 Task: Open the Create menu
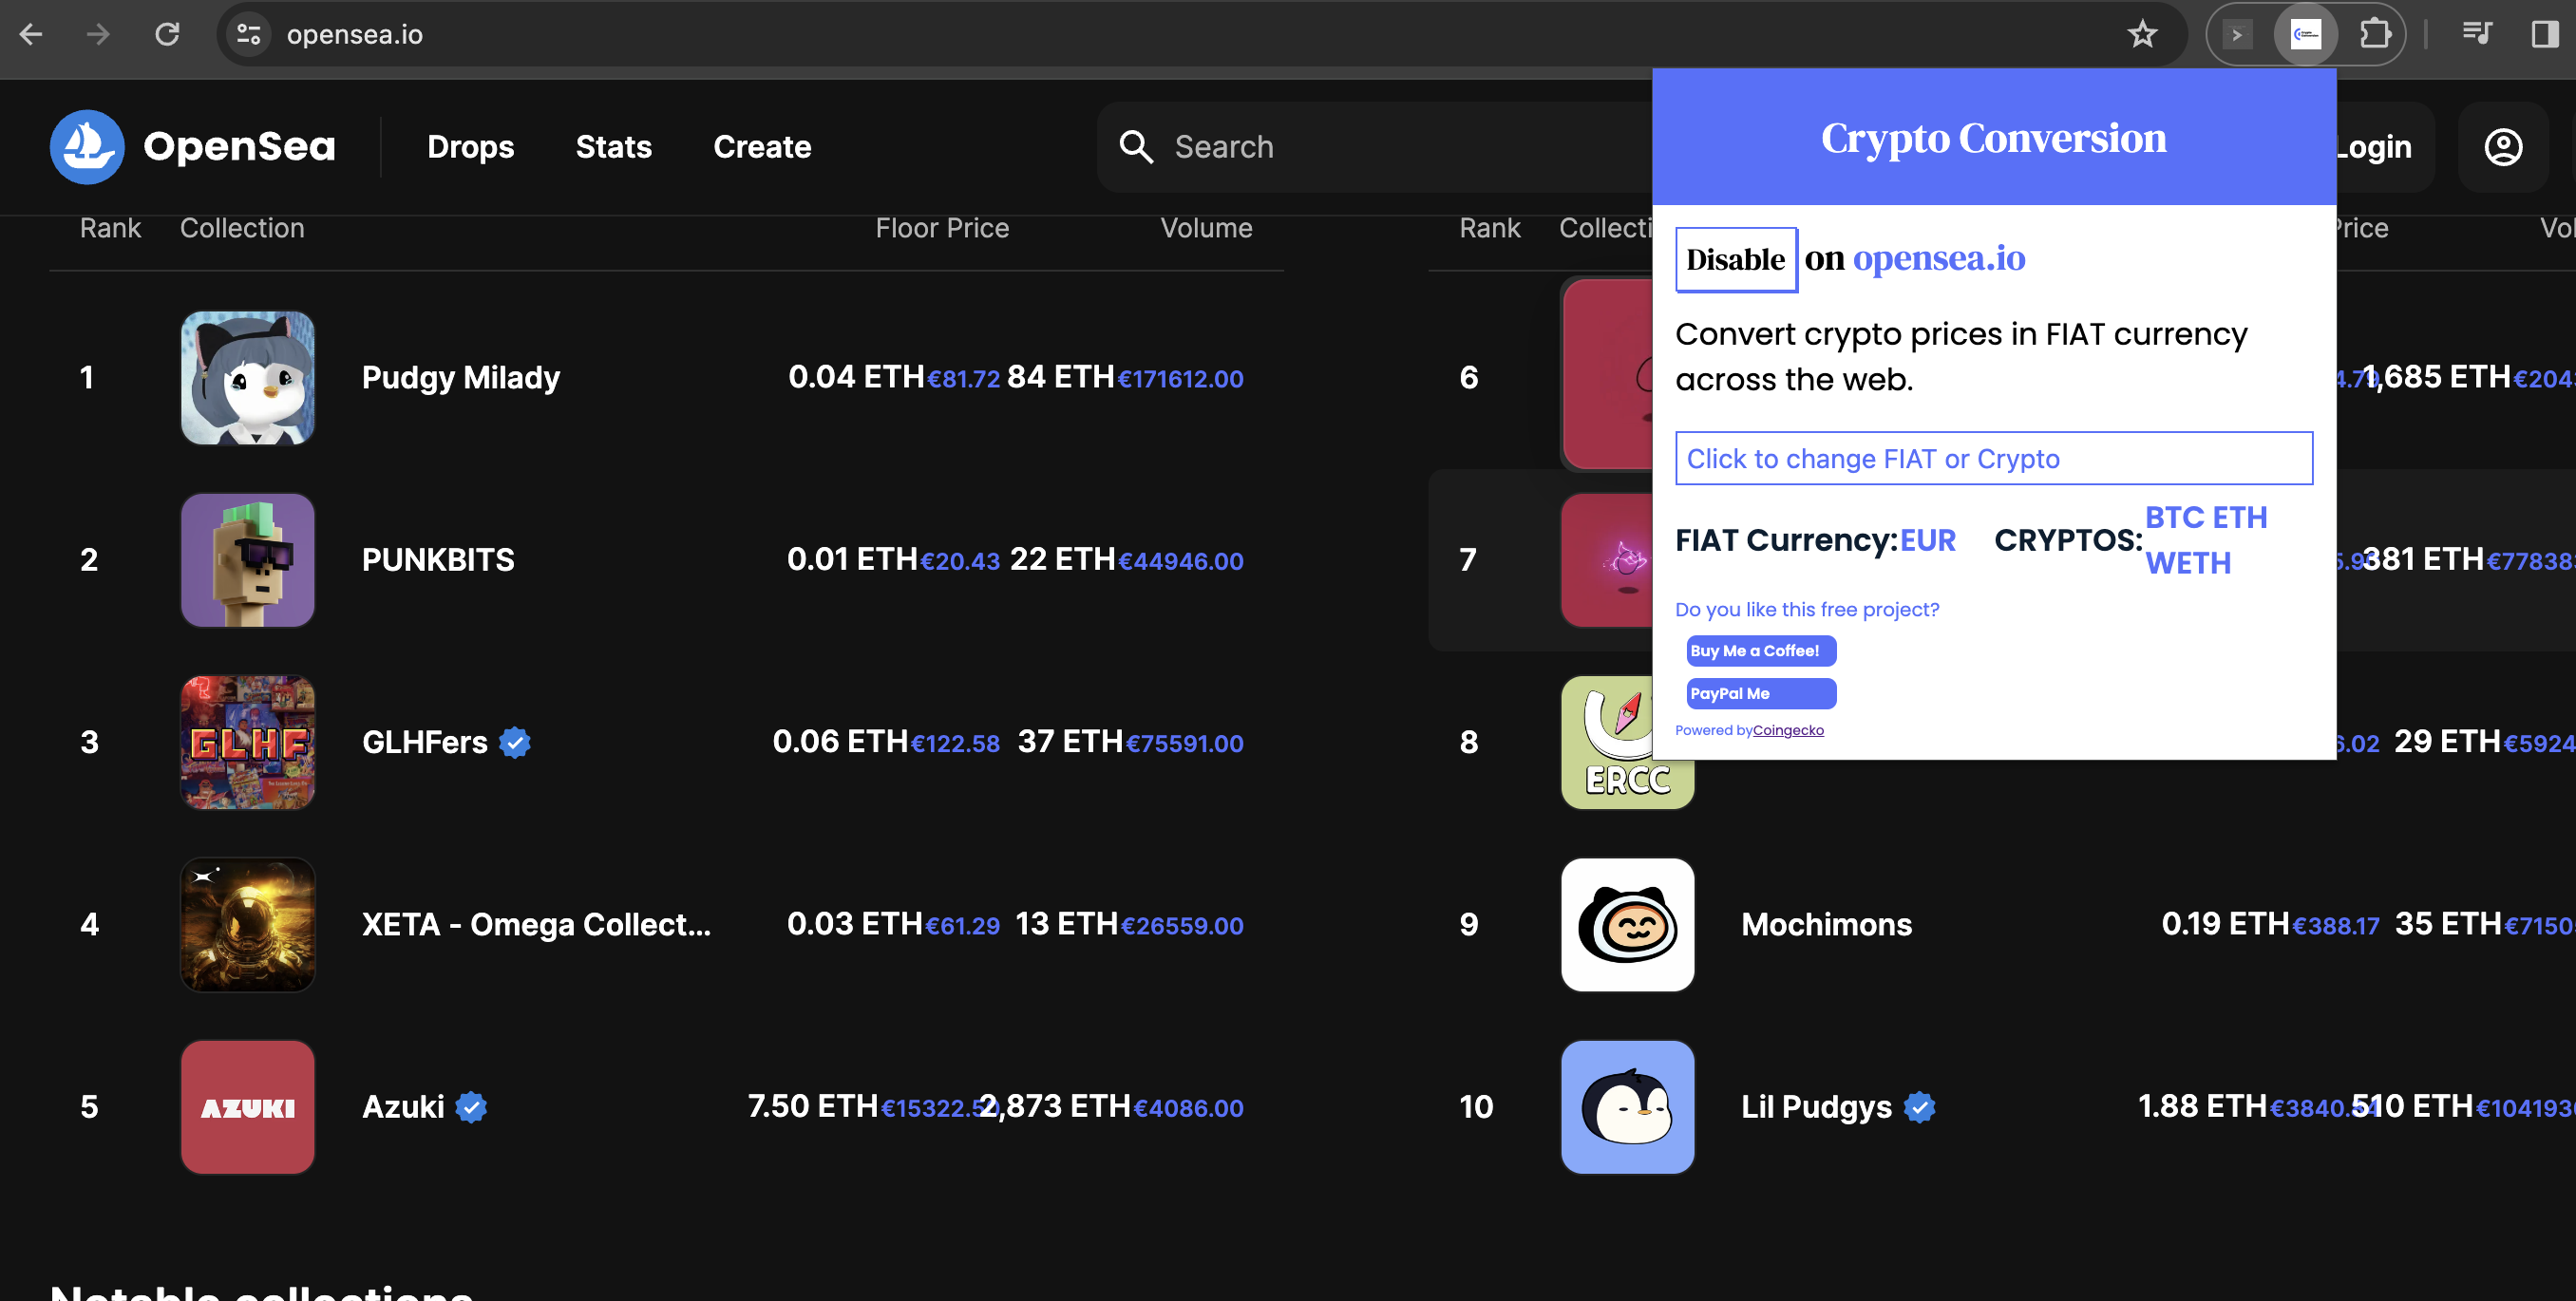pos(762,146)
